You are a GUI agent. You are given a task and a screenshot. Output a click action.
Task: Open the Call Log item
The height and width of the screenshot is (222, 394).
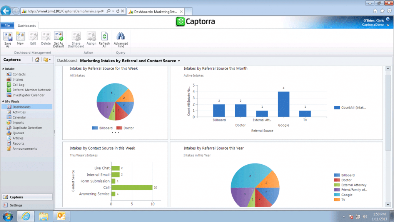pyautogui.click(x=18, y=85)
